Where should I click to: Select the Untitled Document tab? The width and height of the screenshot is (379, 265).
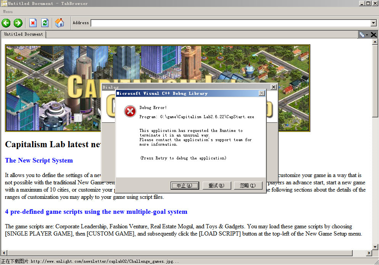23,34
